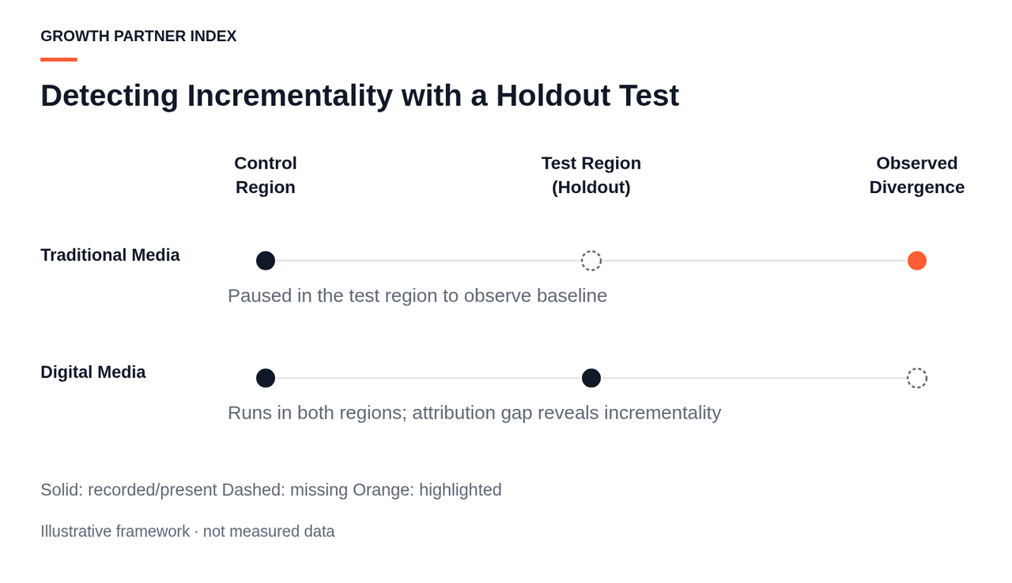
Task: Click the 'Paused in the test region' caption
Action: coord(417,296)
